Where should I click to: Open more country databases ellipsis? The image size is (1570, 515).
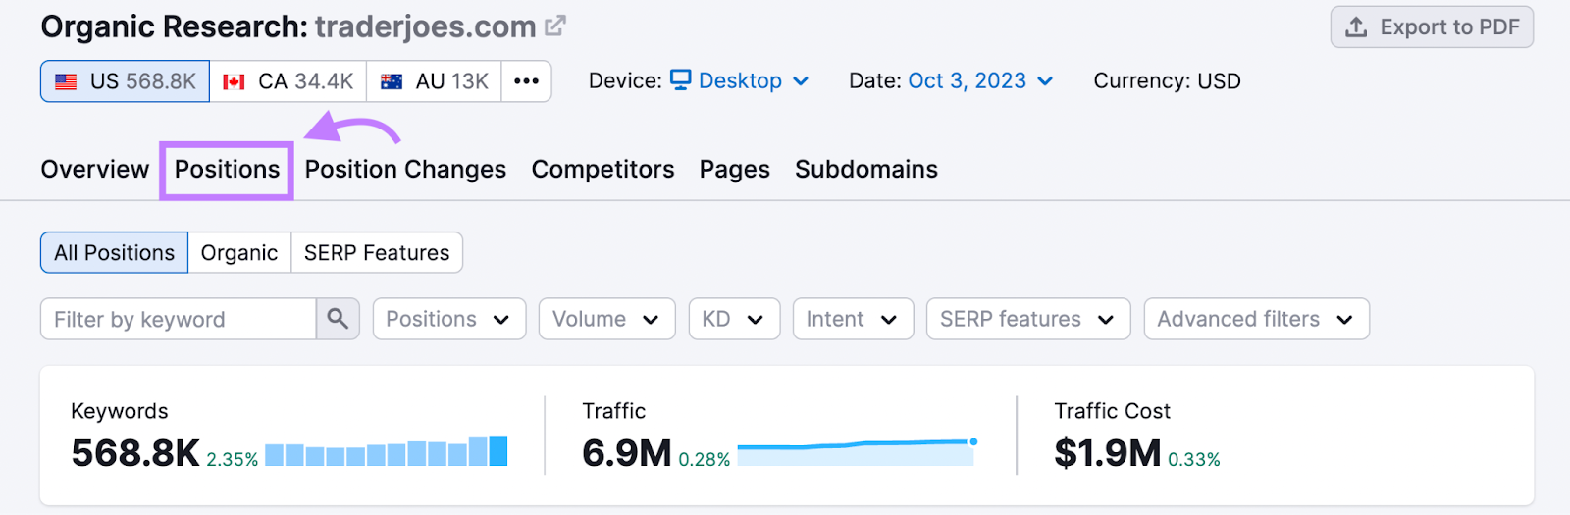[x=527, y=81]
